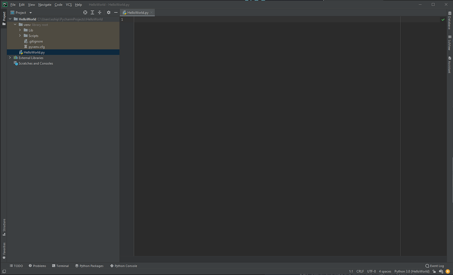Click the orange update arrow icon
Viewport: 453px width, 275px height.
448,272
